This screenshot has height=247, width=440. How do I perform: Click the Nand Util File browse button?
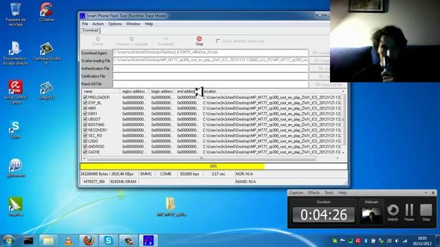click(328, 84)
